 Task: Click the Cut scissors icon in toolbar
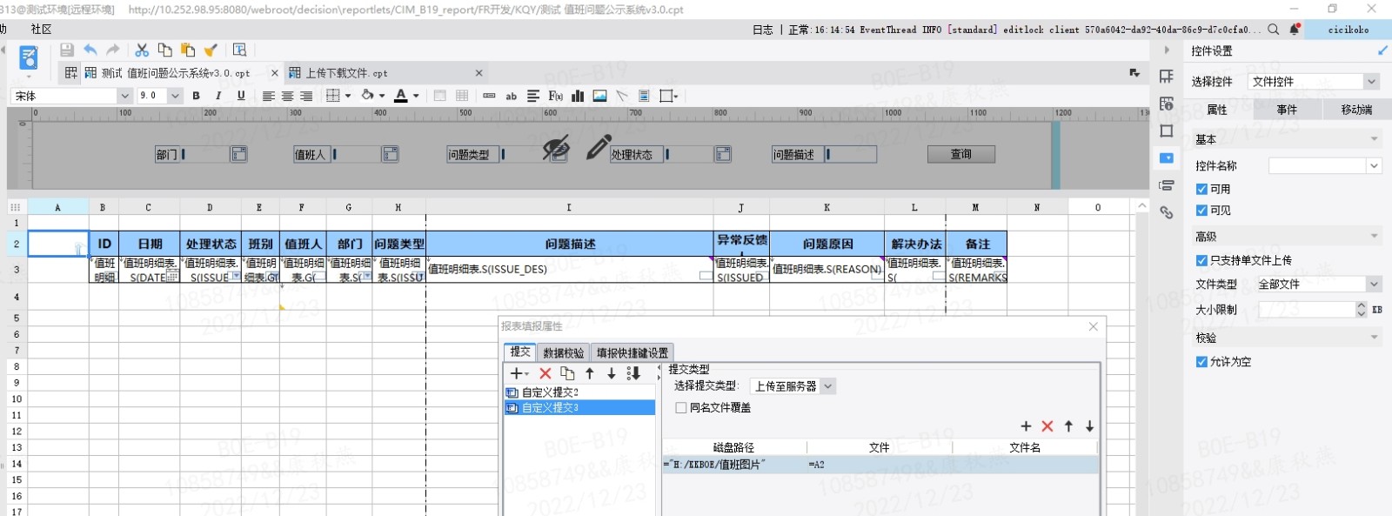click(x=142, y=50)
